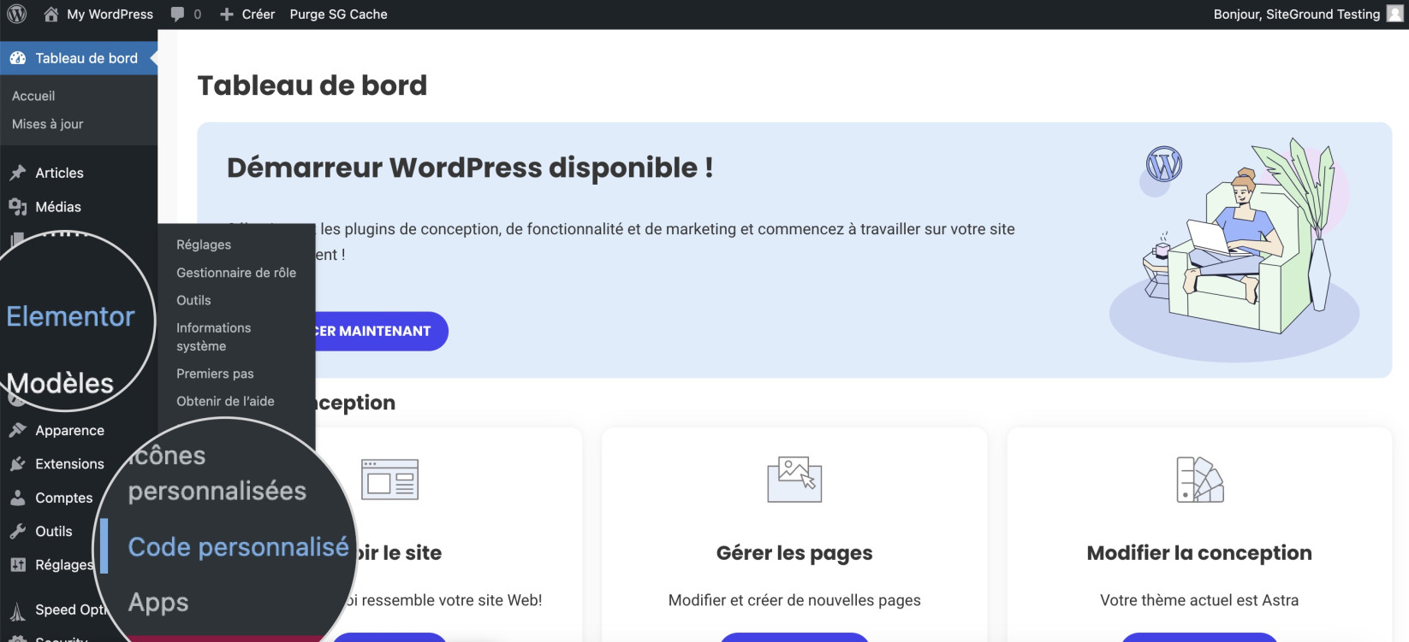Select Modèles in the sidebar
Viewport: 1409px width, 642px height.
click(x=60, y=383)
